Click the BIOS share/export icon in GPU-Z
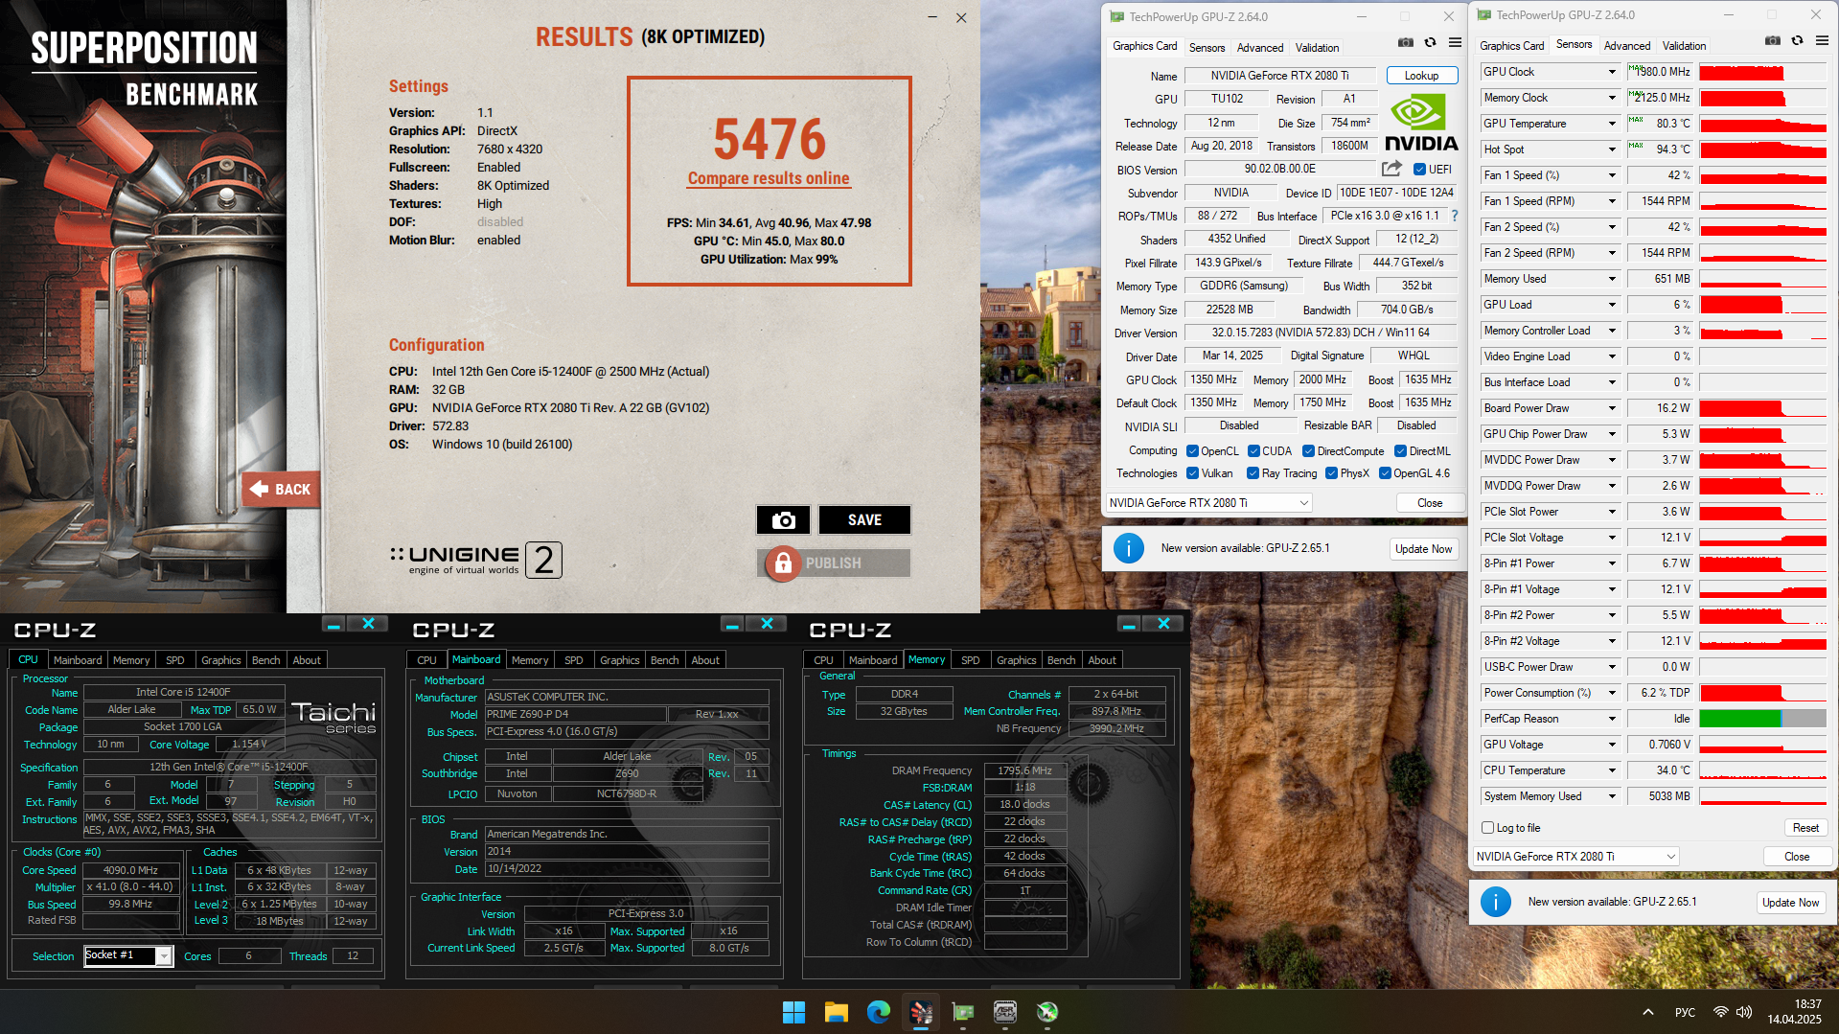1839x1034 pixels. [x=1391, y=170]
